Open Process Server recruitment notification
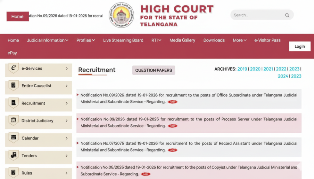Screen dimensions: 314x179 click(189, 122)
